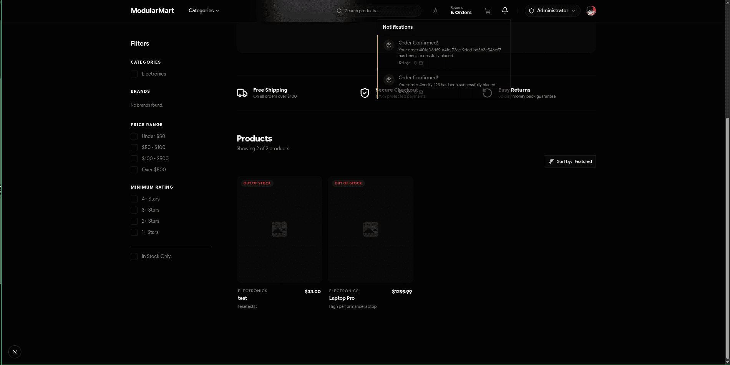Open the Laptop Pro product thumbnail
The height and width of the screenshot is (365, 730).
(371, 229)
